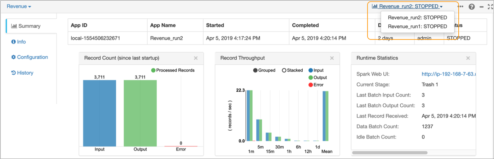Click the expand to fullscreen icon
The image size is (494, 159).
[490, 6]
